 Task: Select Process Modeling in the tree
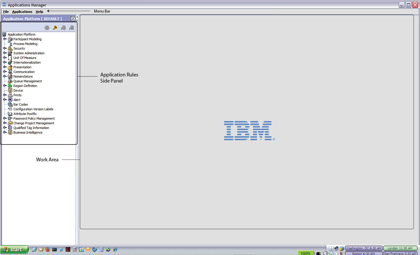click(x=25, y=44)
